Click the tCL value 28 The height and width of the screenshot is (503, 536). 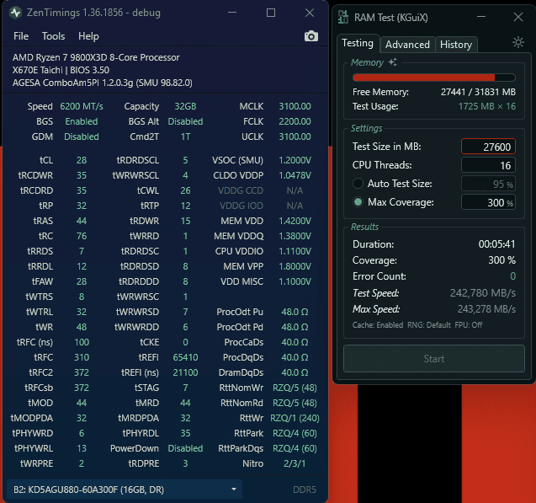[x=82, y=160]
